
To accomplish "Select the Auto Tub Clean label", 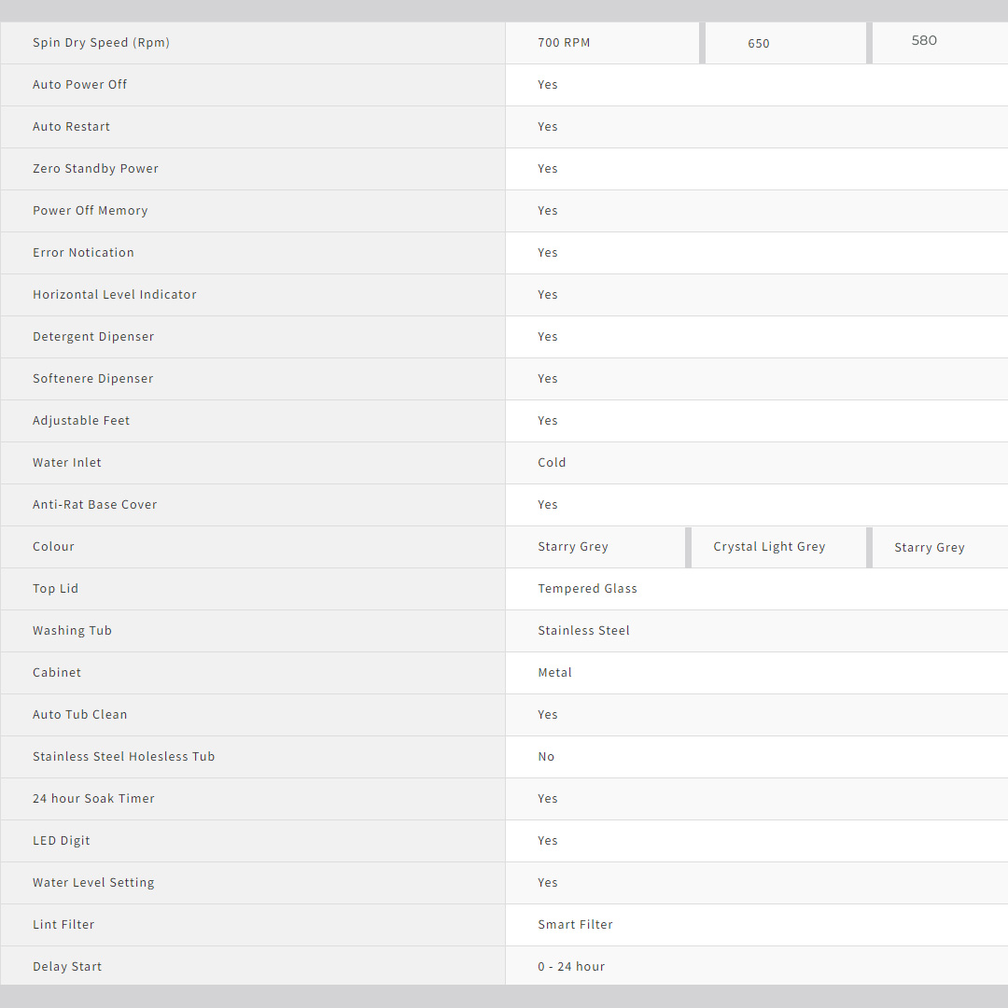I will click(x=79, y=715).
